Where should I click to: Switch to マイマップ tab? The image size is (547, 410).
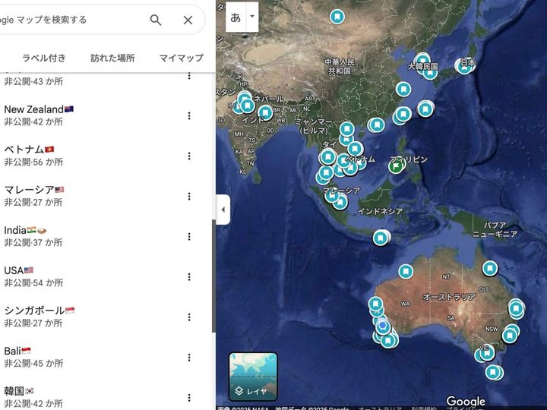(181, 58)
